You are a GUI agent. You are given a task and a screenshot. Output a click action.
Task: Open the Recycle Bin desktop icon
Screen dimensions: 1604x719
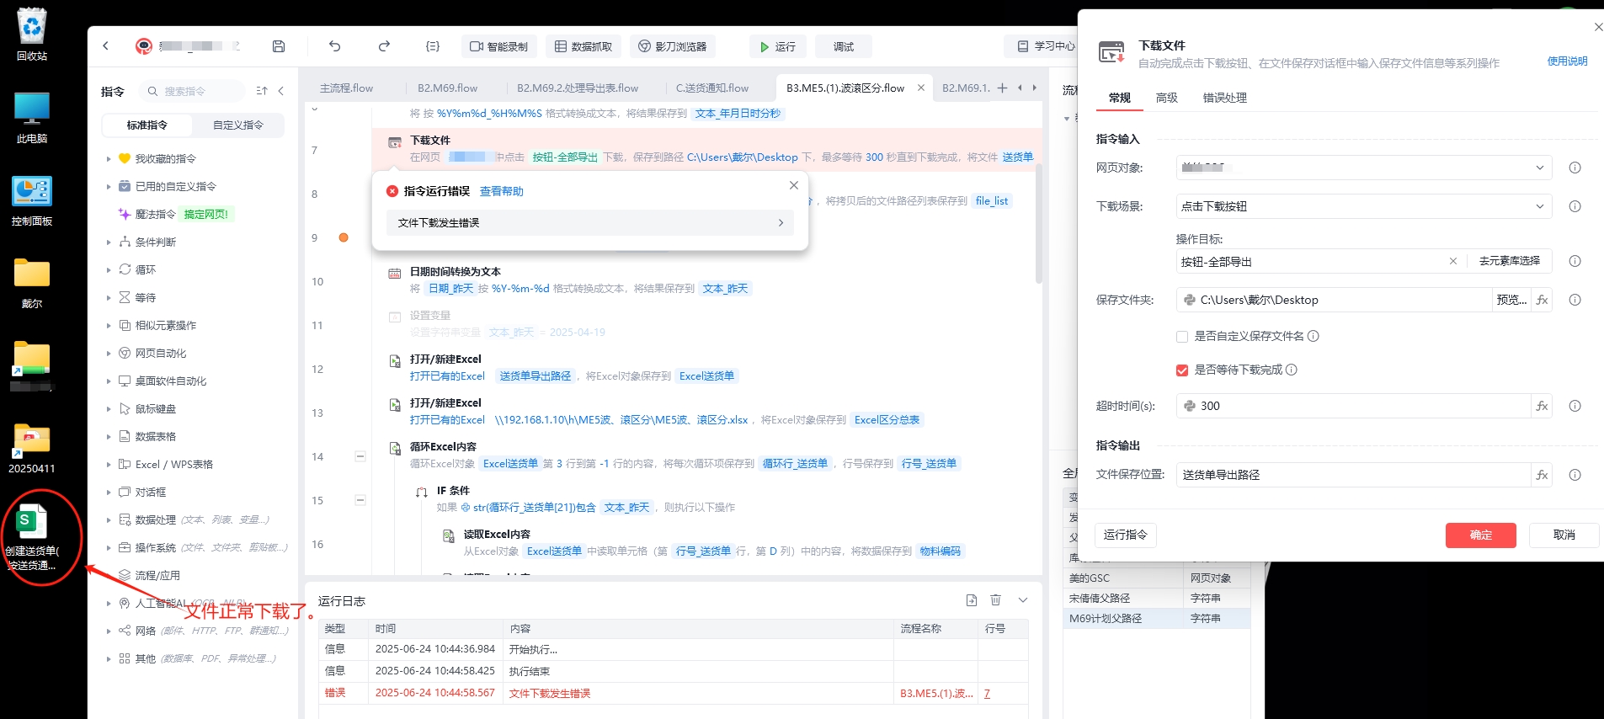coord(32,34)
